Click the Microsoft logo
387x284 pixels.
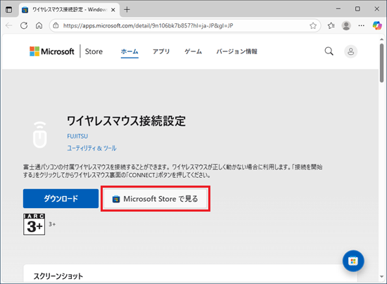point(52,51)
